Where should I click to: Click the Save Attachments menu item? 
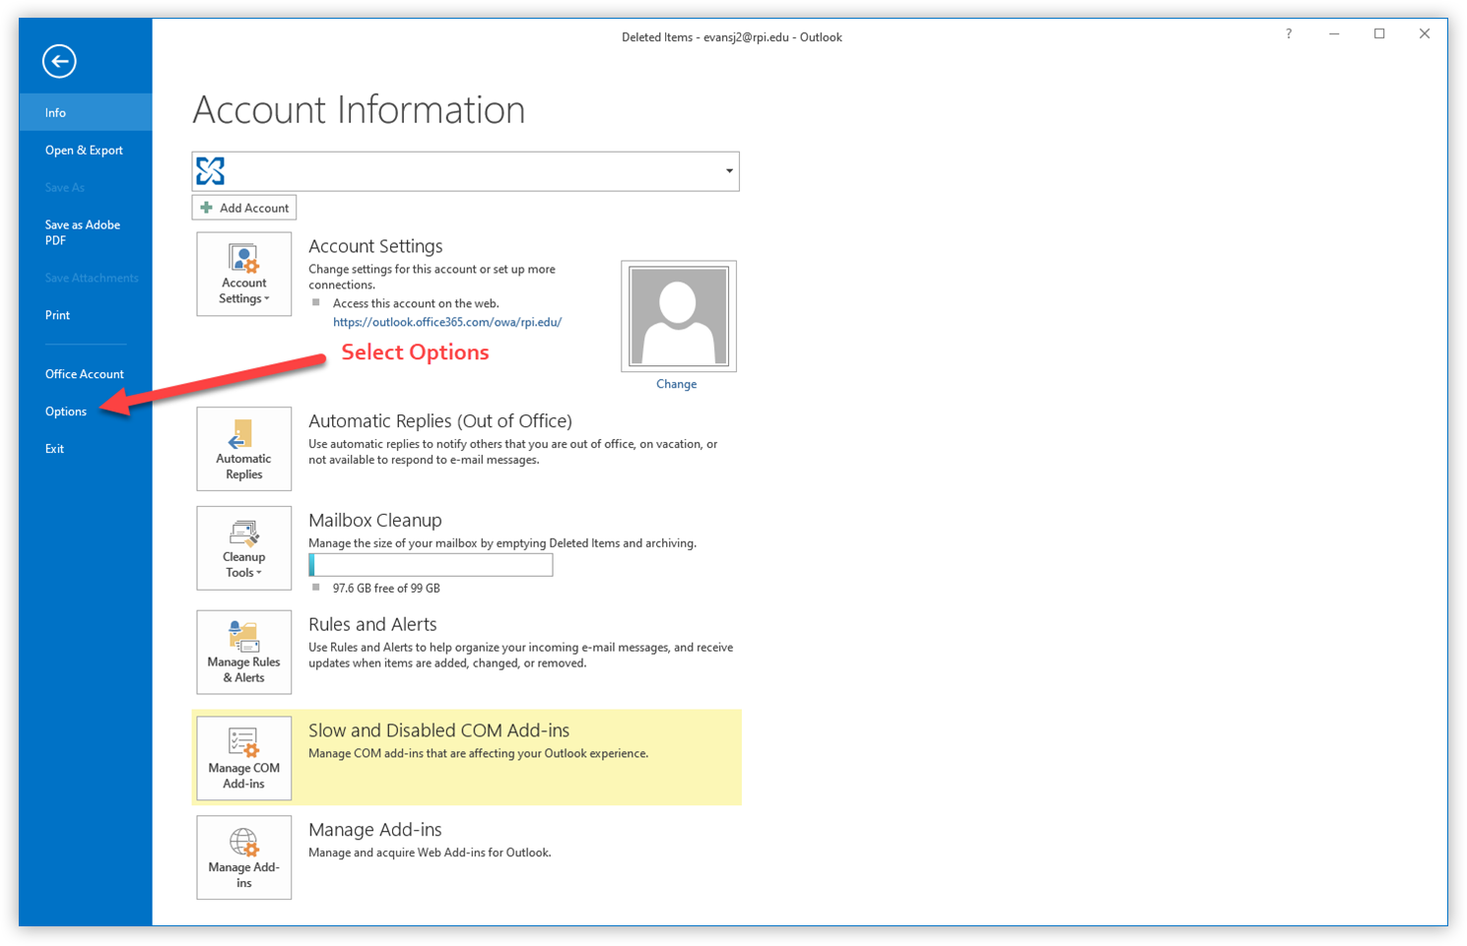click(x=92, y=278)
